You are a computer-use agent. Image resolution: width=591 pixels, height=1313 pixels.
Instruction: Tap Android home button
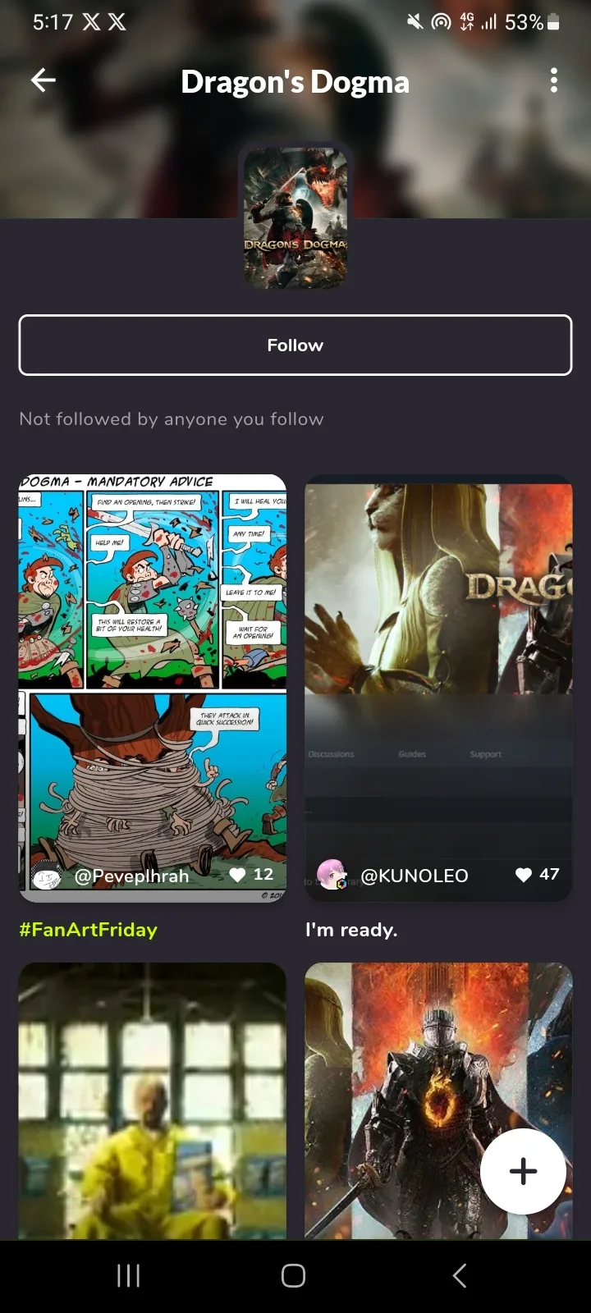click(294, 1275)
